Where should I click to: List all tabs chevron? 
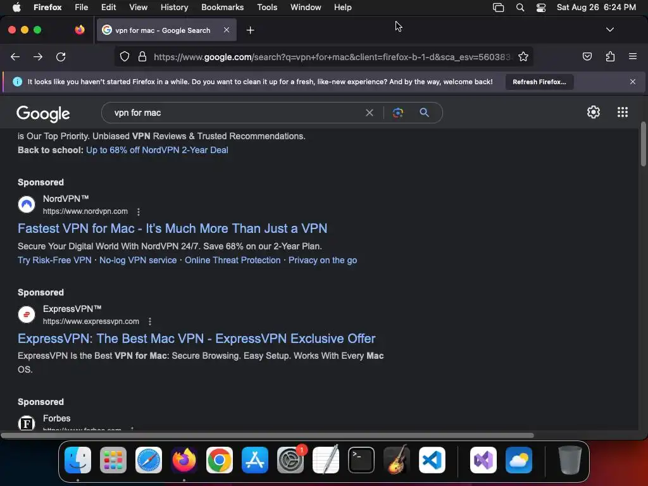609,30
